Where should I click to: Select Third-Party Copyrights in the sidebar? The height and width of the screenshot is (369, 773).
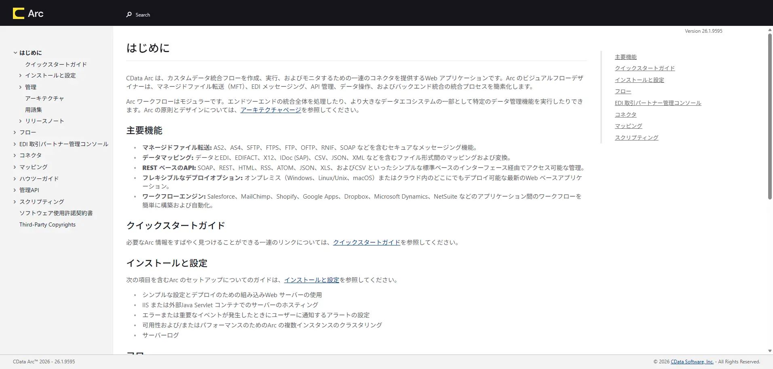[x=47, y=224]
